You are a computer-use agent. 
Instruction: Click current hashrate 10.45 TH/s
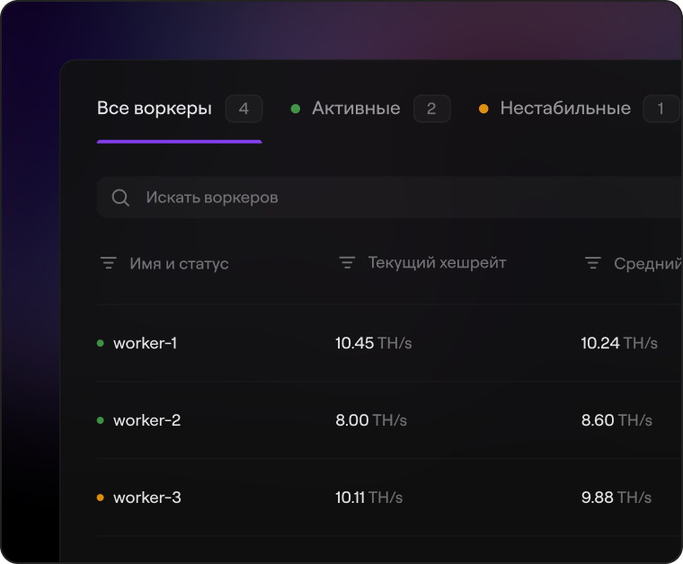pyautogui.click(x=373, y=343)
